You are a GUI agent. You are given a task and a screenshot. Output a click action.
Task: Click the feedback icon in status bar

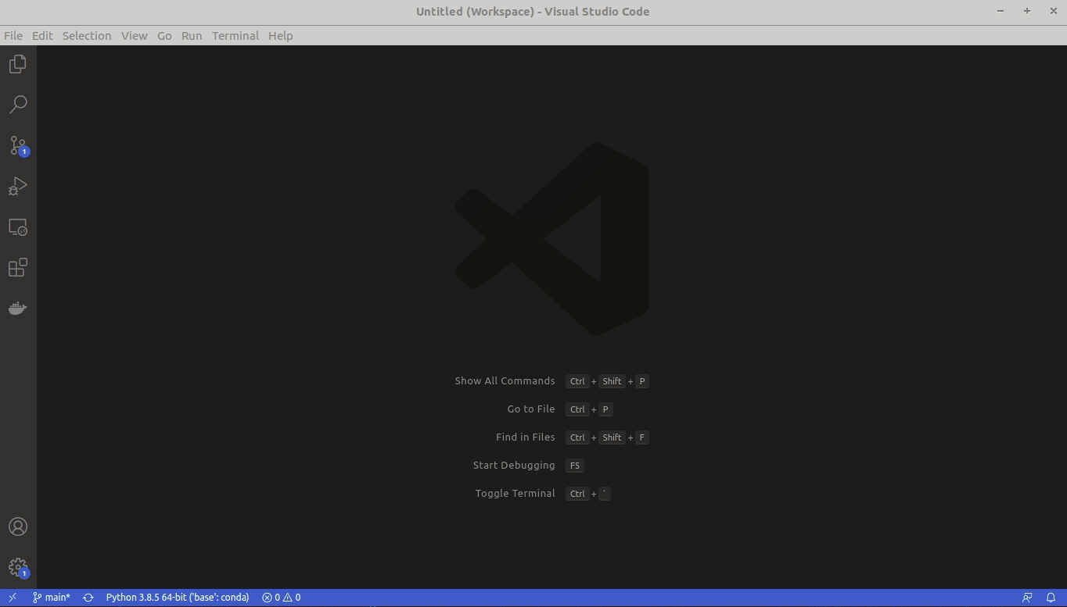[x=1028, y=598]
